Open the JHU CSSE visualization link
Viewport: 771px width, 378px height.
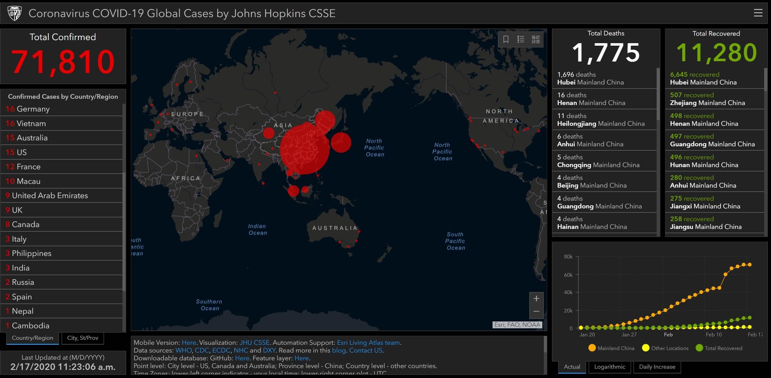254,343
